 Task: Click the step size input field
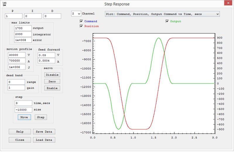pos(23,110)
